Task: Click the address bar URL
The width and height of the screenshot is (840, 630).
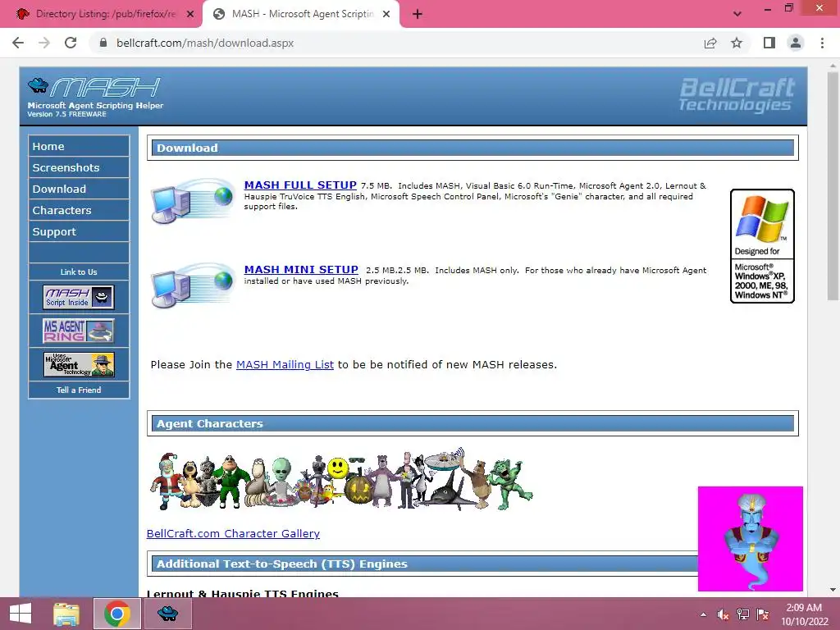Action: (205, 43)
